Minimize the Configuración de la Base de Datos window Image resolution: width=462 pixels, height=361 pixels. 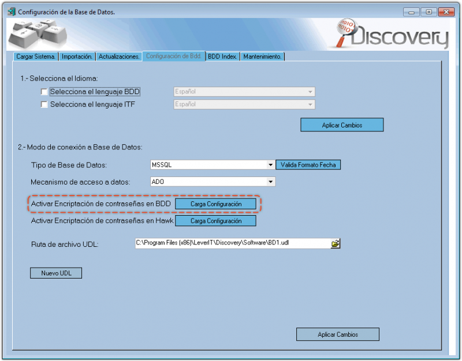click(x=412, y=12)
